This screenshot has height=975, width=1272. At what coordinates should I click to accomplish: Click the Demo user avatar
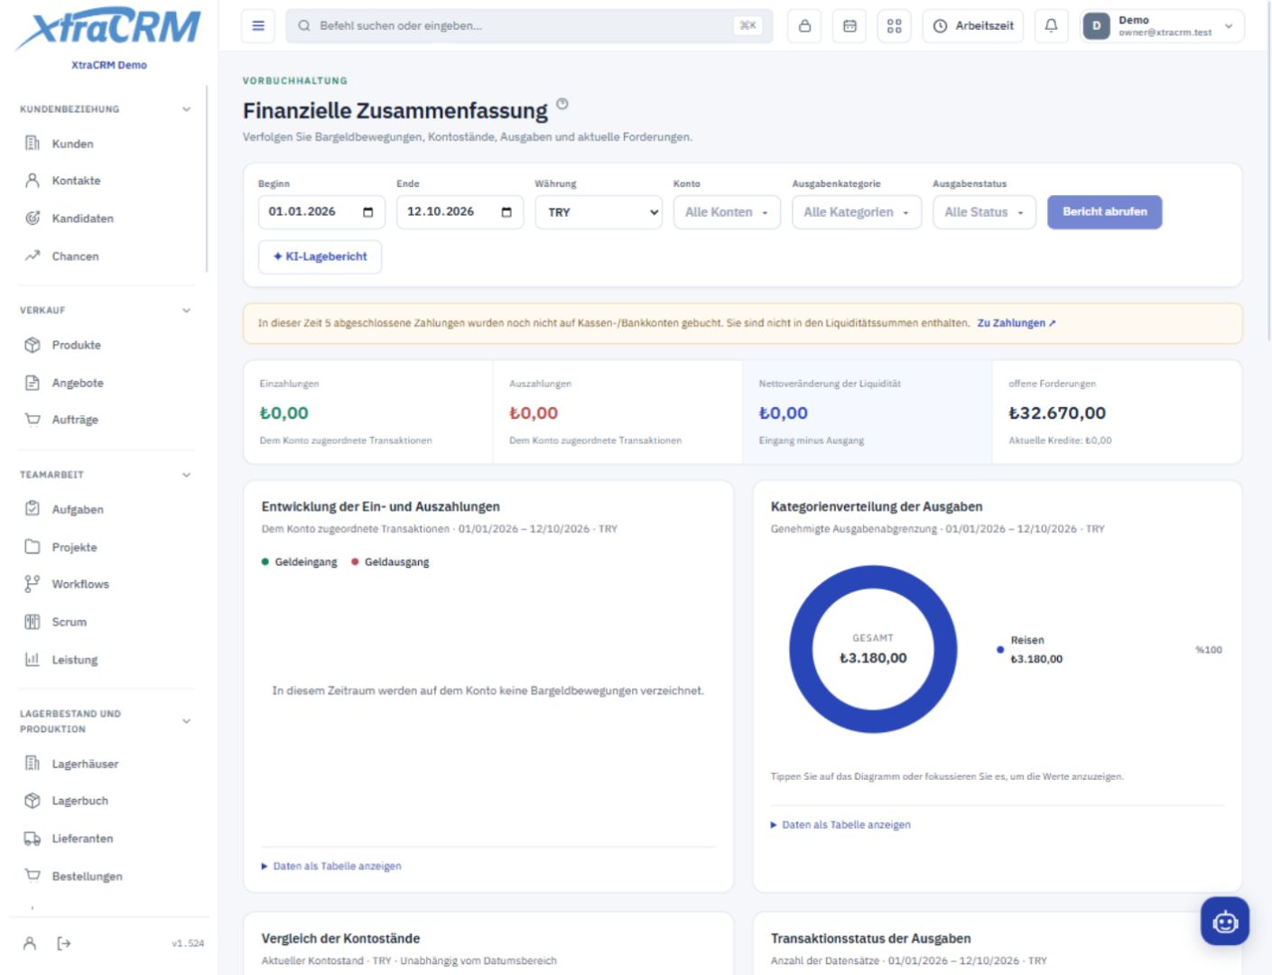[1096, 26]
